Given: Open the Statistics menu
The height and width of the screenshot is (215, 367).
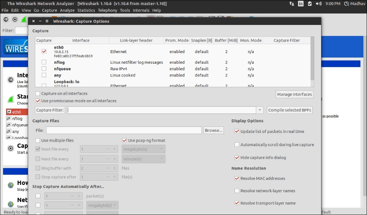Looking at the screenshot, I should coord(86,10).
